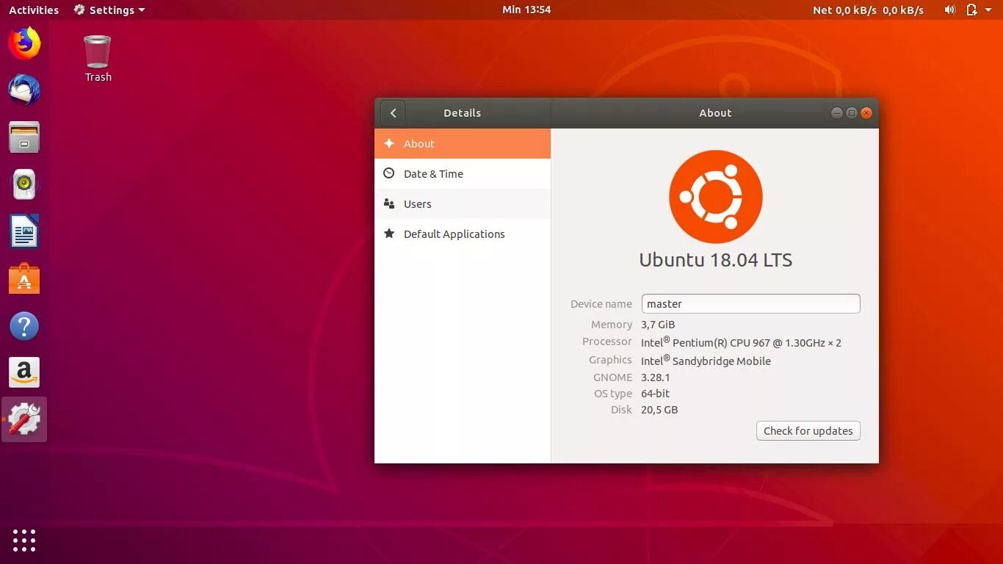Show Applications grid button
Screen dimensions: 1003x564
(x=24, y=540)
